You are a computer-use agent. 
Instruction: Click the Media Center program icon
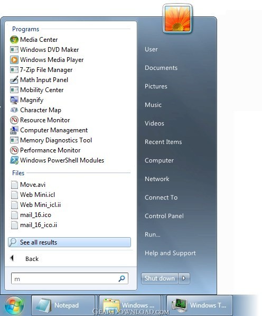tap(14, 40)
